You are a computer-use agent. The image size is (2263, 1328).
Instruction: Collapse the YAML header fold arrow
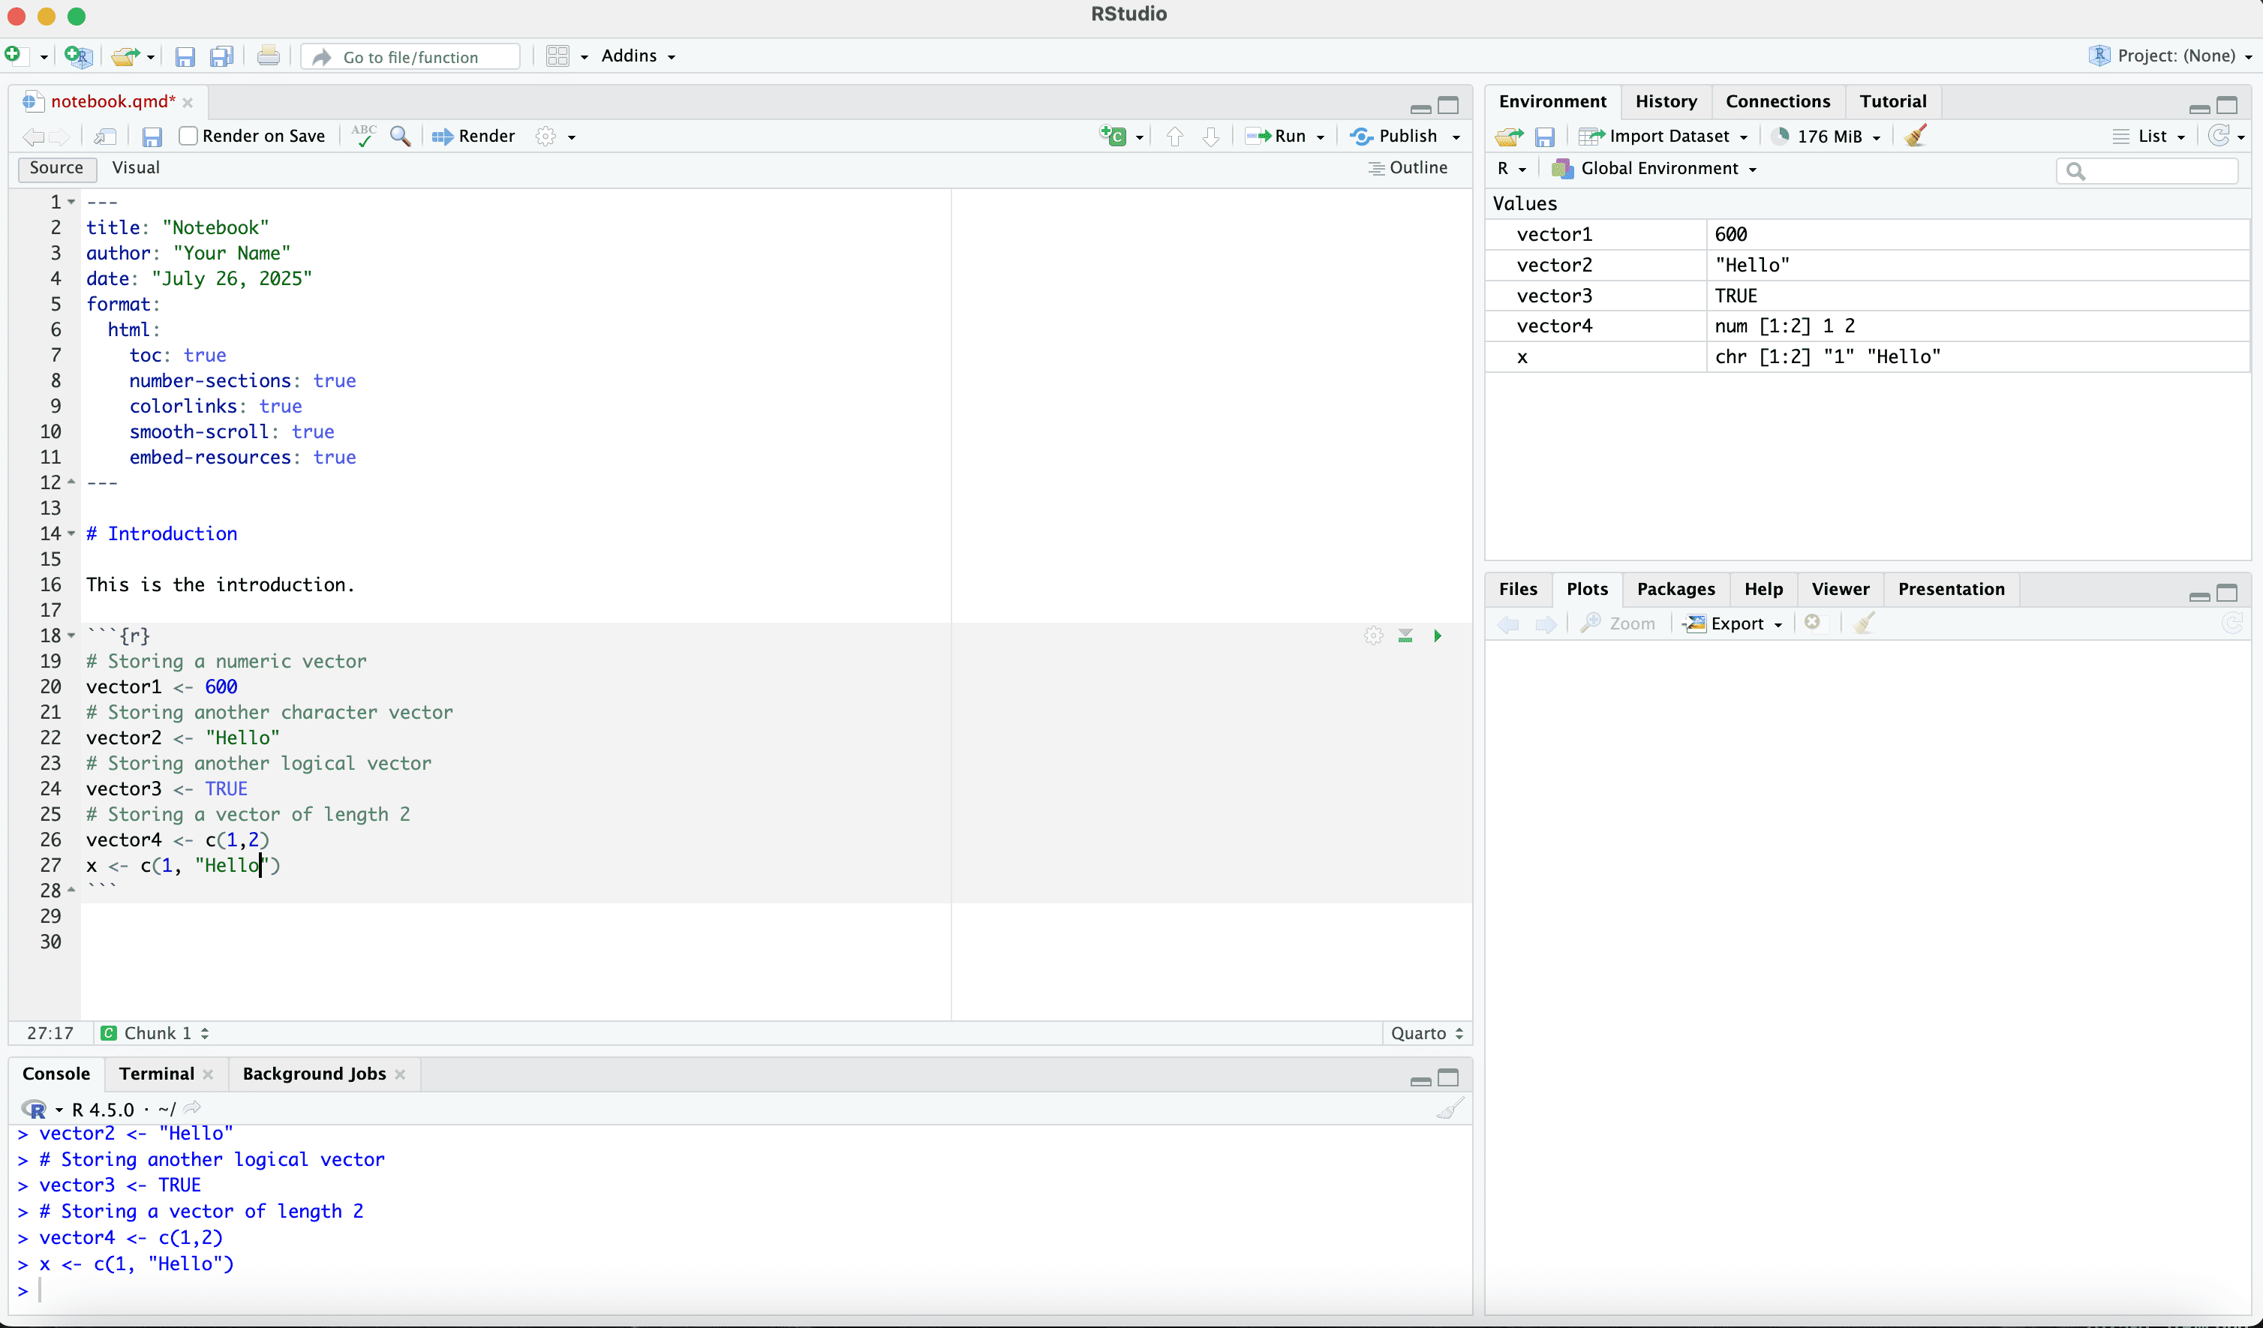[71, 202]
